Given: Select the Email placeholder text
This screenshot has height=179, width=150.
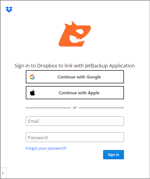Looking at the screenshot, I should (33, 121).
